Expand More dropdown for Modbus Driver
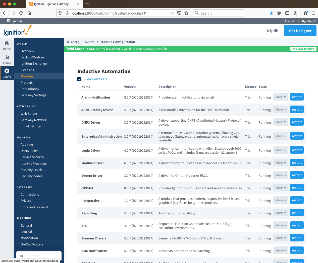Viewport: 318px width, 263px height. tap(281, 163)
